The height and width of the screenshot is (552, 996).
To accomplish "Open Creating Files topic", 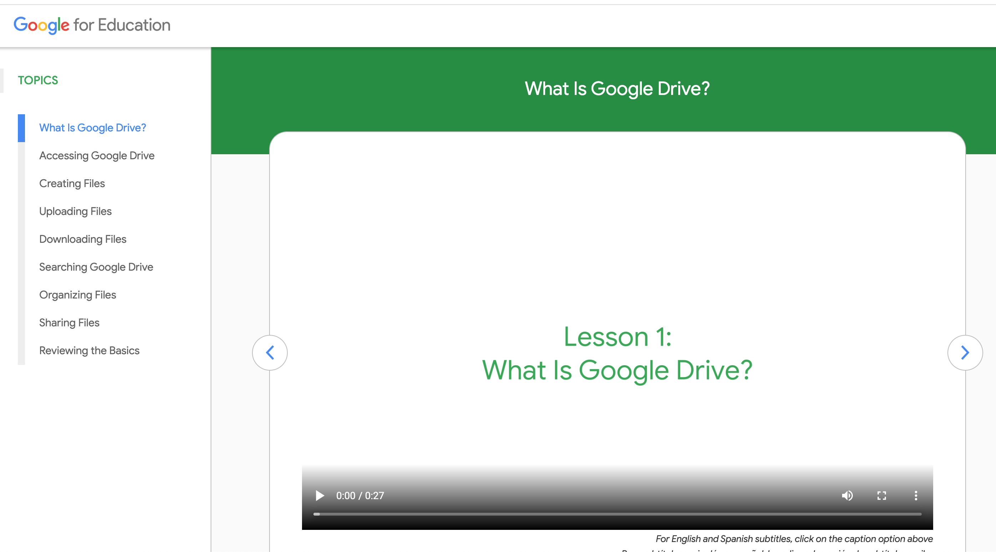I will [x=72, y=184].
